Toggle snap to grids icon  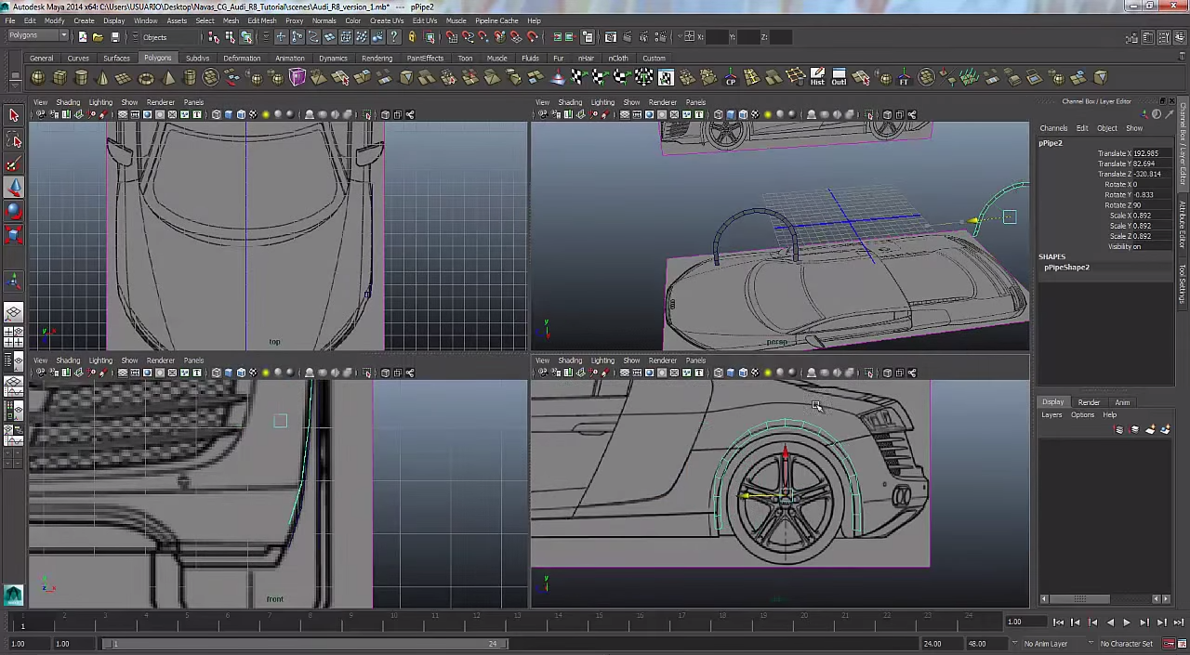[x=451, y=37]
